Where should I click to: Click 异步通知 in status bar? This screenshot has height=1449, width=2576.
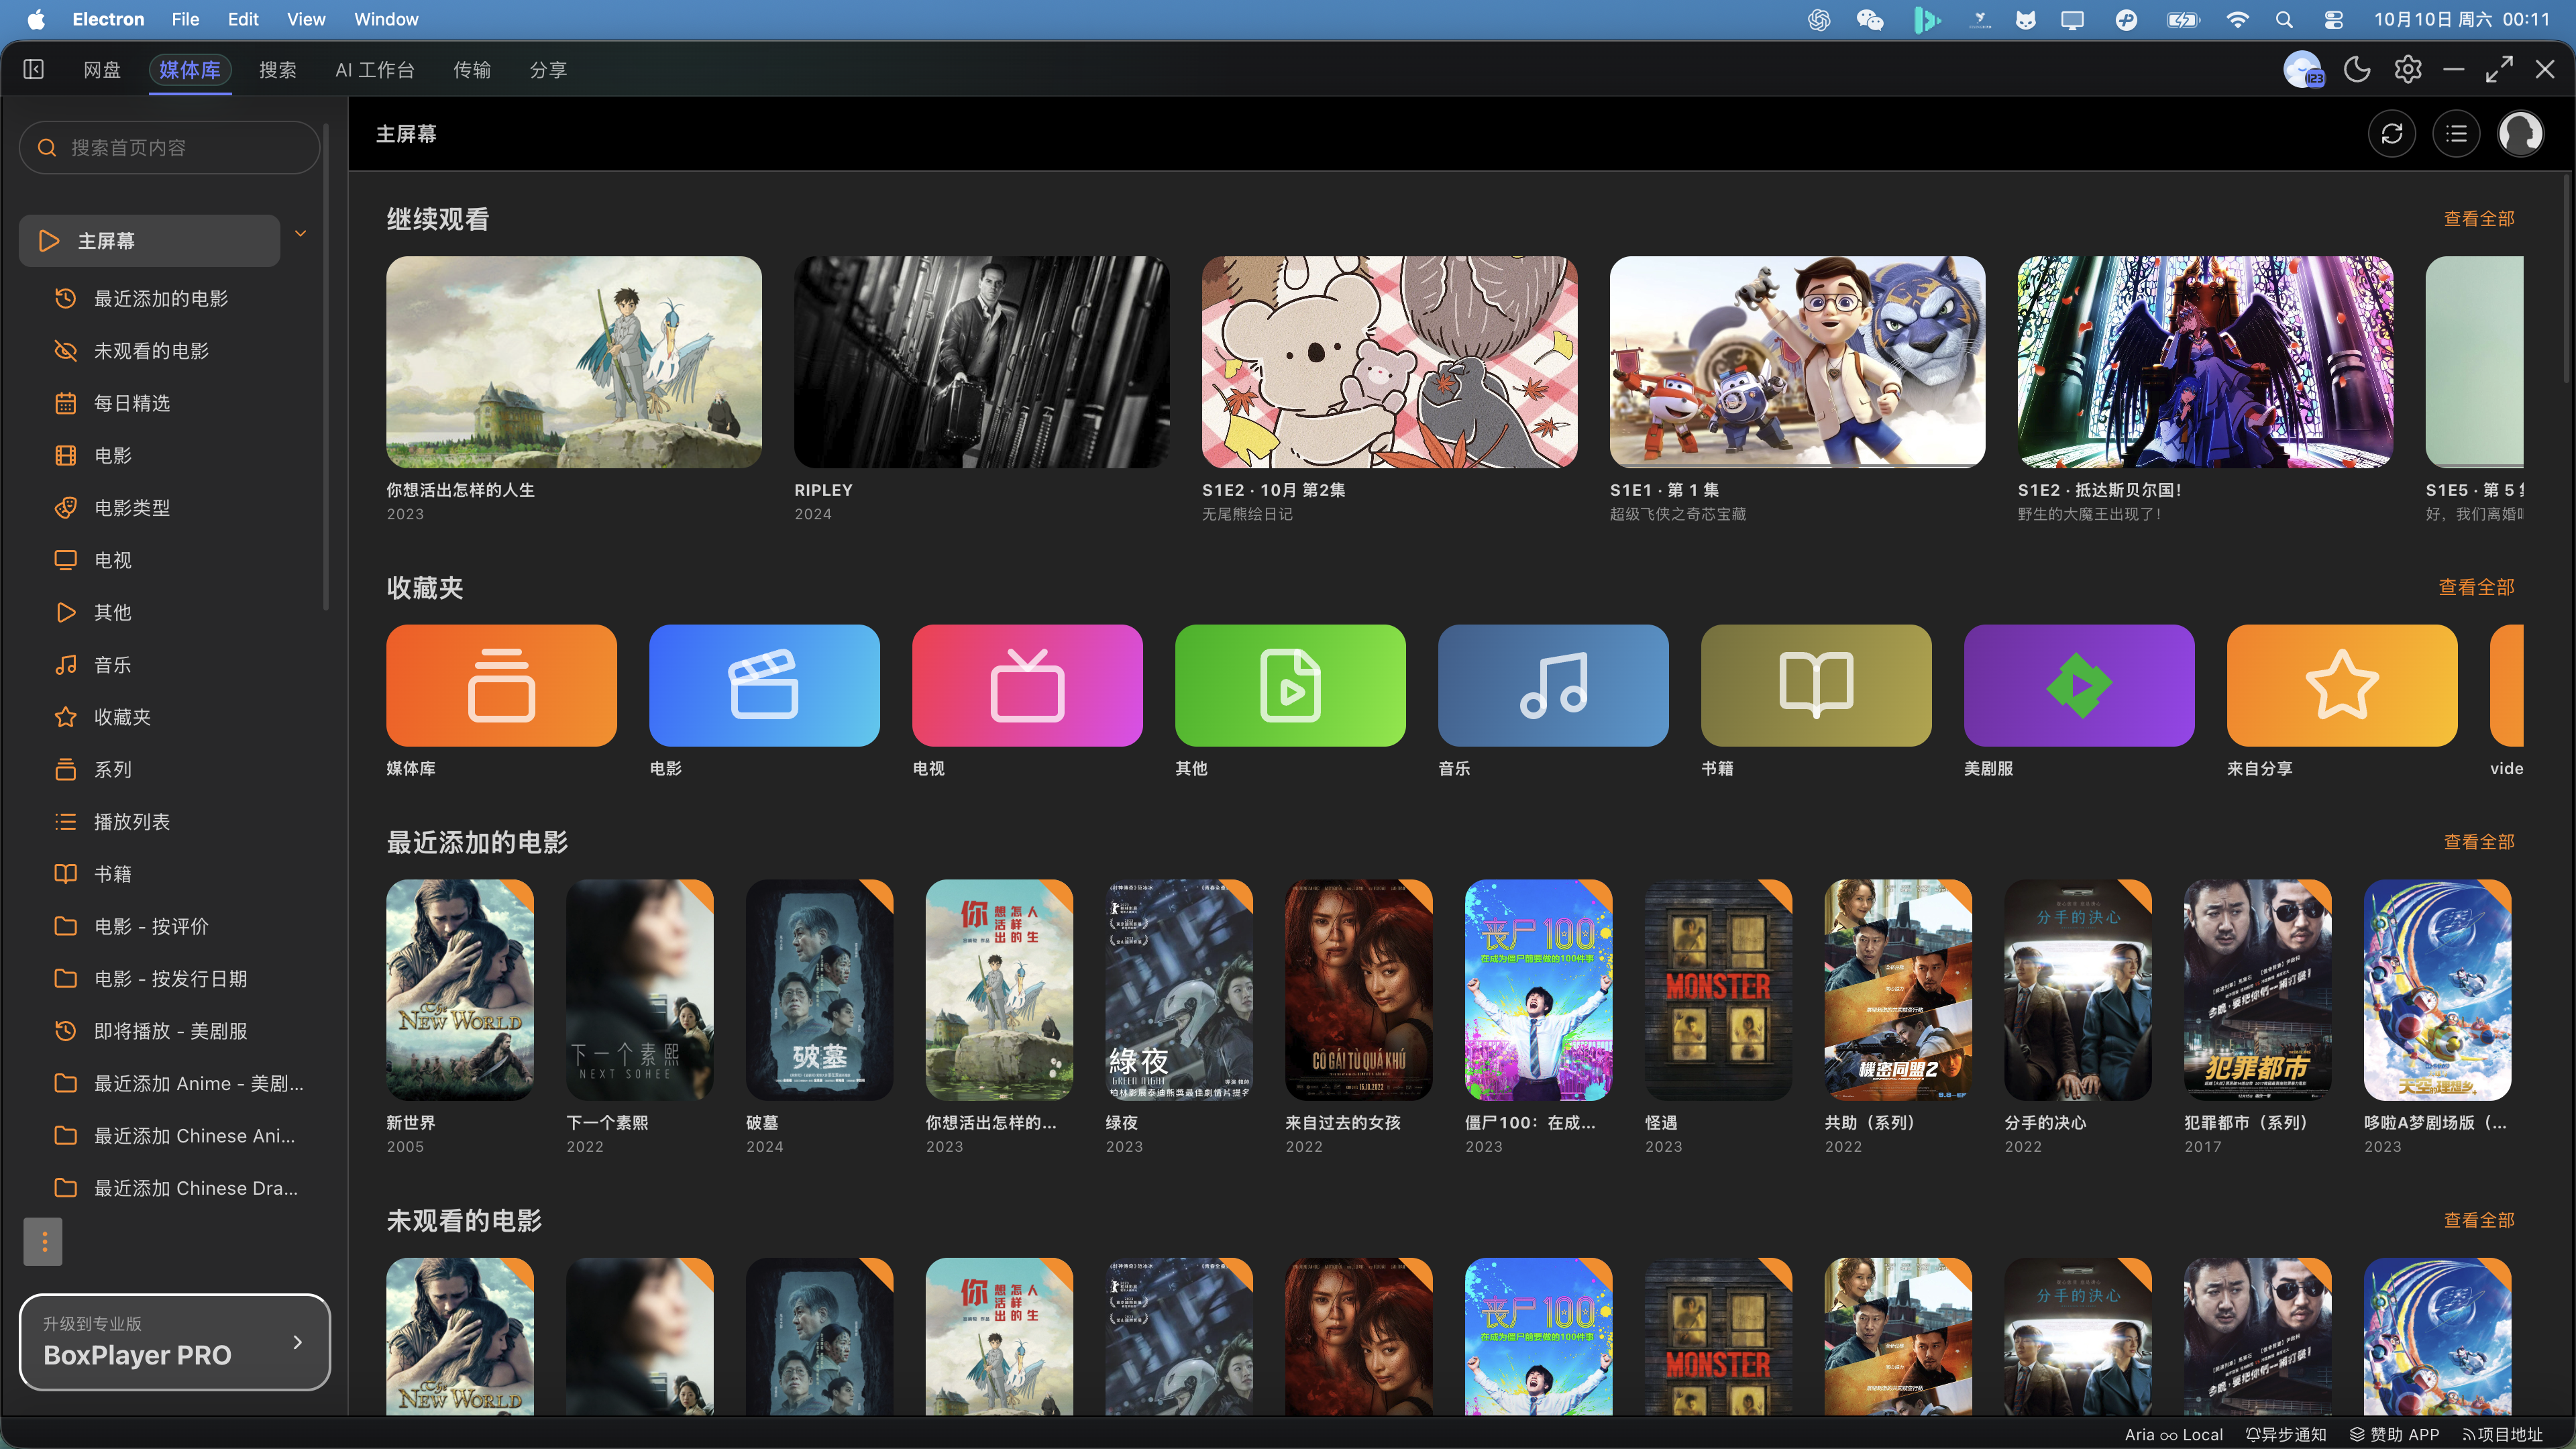coord(2286,1434)
